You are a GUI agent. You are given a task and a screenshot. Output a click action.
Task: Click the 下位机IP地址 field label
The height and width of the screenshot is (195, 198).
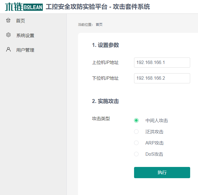click(x=105, y=78)
